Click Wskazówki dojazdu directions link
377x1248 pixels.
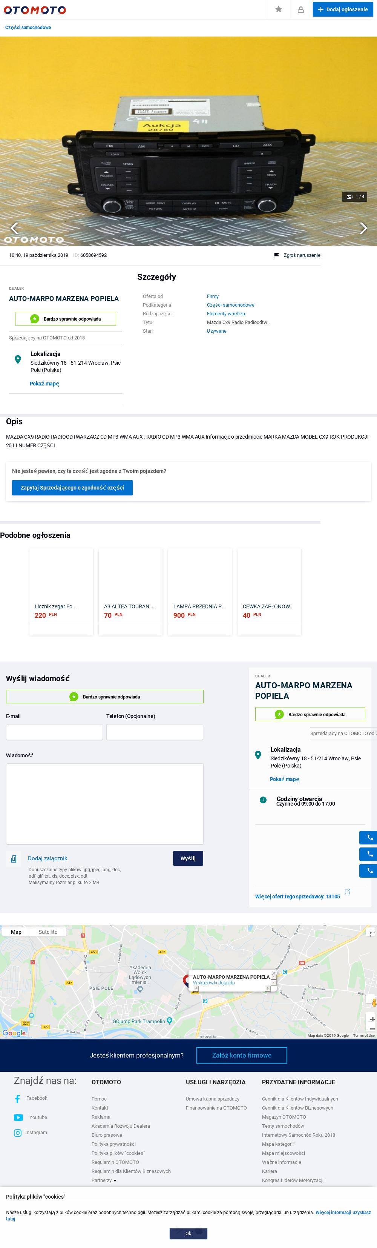[214, 983]
